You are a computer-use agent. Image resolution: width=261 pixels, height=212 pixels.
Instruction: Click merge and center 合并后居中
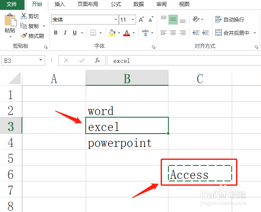232,33
